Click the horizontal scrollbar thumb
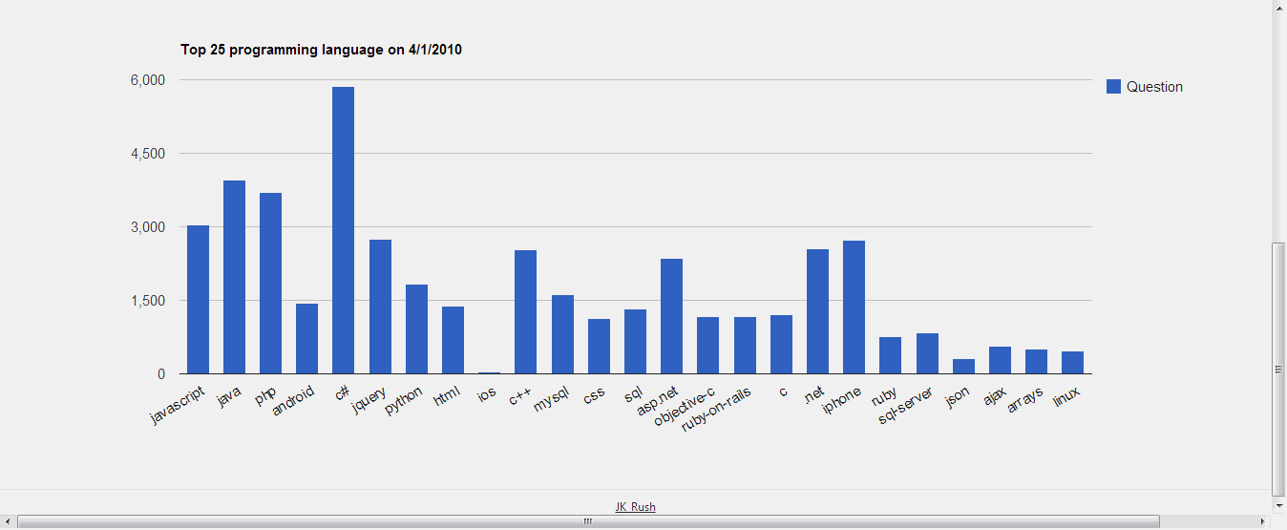The image size is (1287, 530). pyautogui.click(x=588, y=521)
